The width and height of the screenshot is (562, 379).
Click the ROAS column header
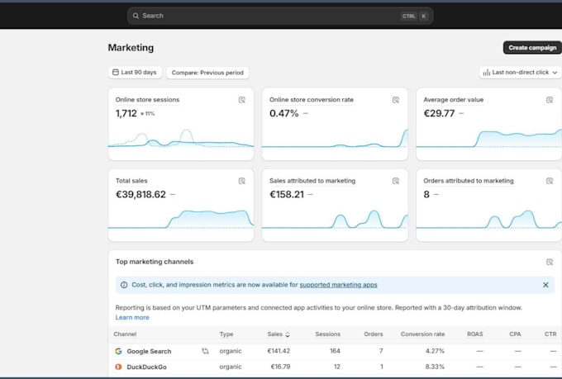pos(475,334)
